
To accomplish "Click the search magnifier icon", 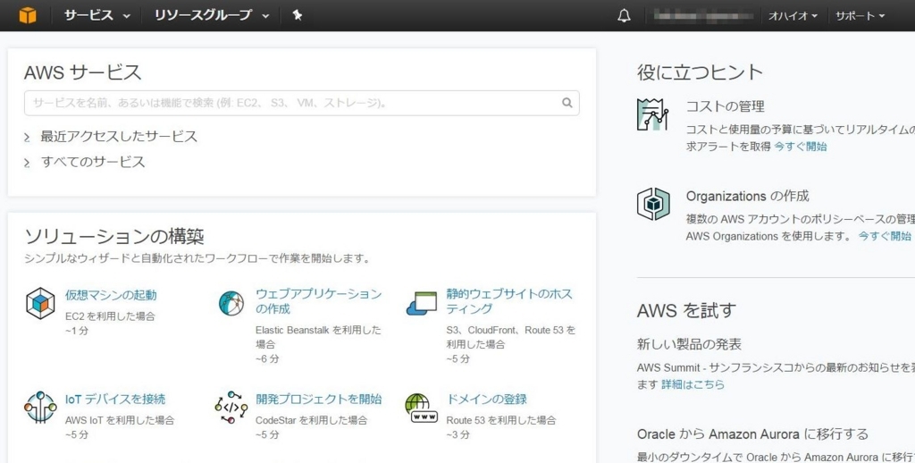I will point(567,103).
